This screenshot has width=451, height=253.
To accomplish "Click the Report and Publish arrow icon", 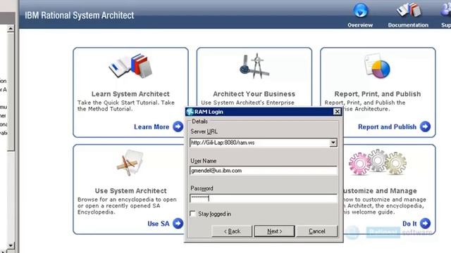I will (425, 126).
